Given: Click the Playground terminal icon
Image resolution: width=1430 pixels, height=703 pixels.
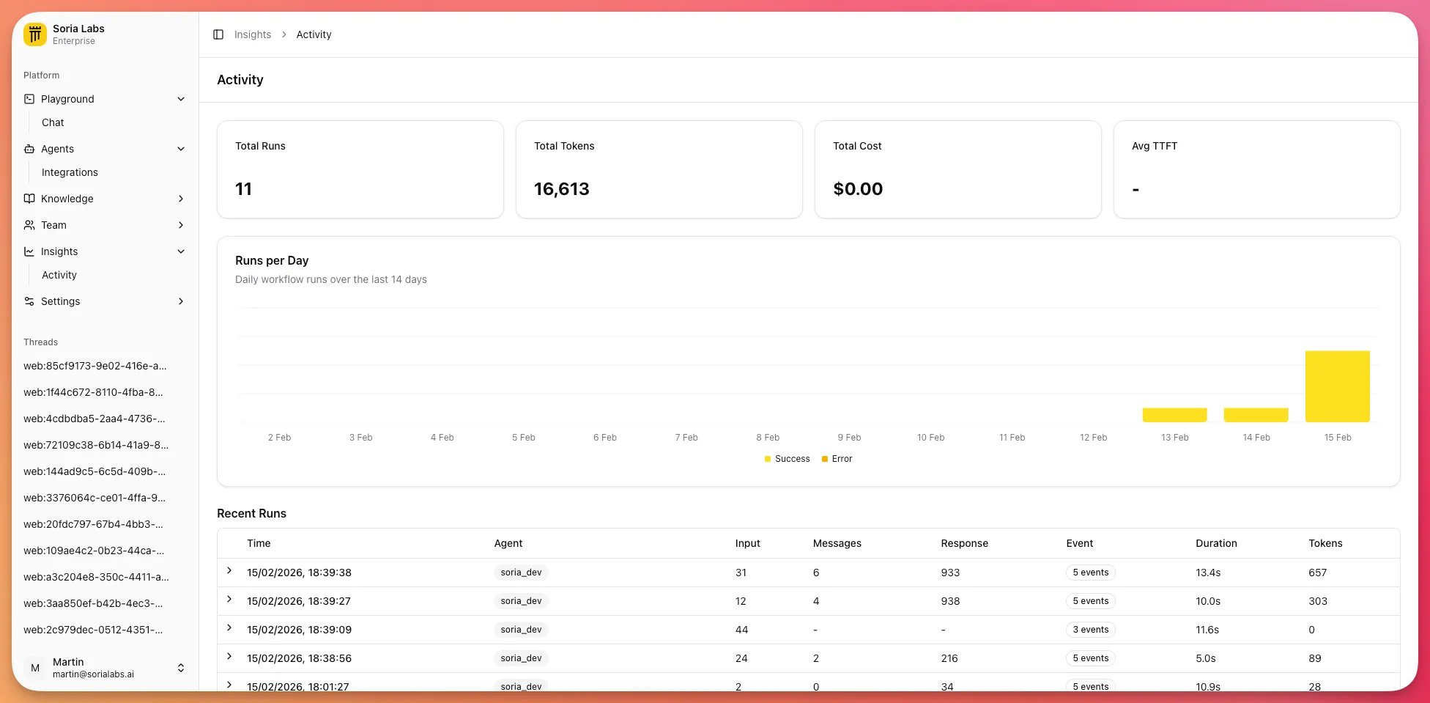Looking at the screenshot, I should [x=29, y=99].
